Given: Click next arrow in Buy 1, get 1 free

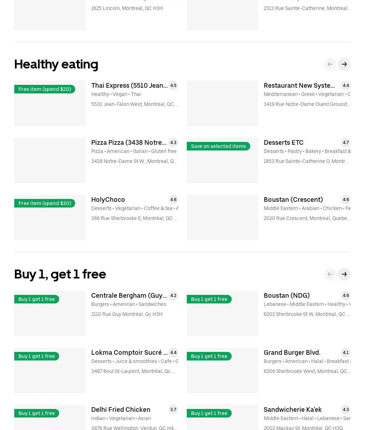Looking at the screenshot, I should [344, 274].
